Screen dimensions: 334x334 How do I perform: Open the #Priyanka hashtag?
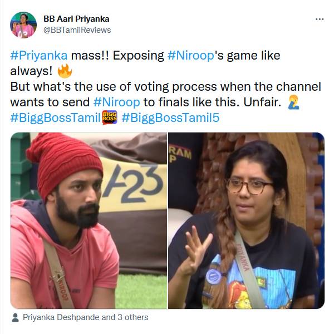[39, 56]
